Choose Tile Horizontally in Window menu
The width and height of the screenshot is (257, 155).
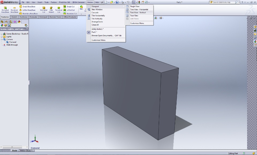106,16
